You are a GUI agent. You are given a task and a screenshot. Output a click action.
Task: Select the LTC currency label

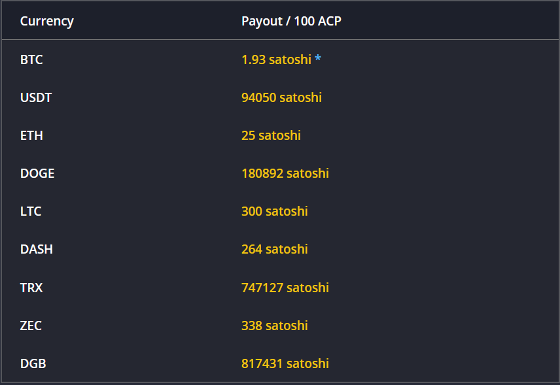coord(31,211)
